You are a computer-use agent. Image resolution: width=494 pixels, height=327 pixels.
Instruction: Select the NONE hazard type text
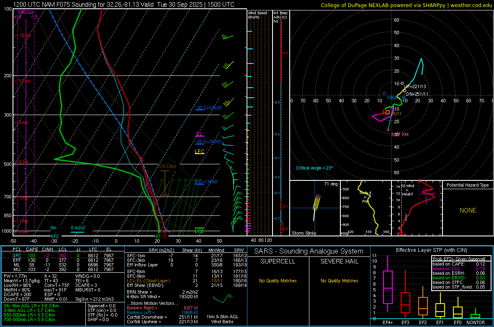pyautogui.click(x=468, y=210)
